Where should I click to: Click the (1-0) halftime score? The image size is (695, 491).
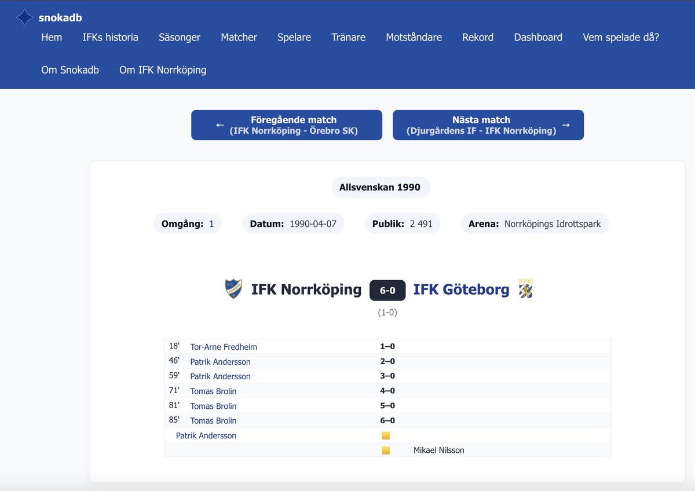tap(387, 313)
